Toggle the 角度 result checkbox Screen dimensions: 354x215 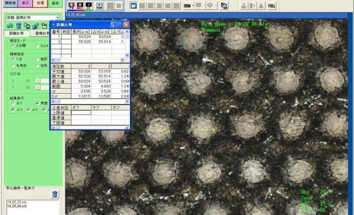(x=38, y=103)
